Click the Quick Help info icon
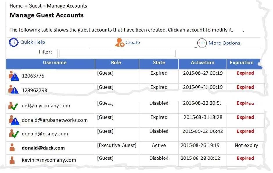The height and width of the screenshot is (173, 273). [x=14, y=42]
